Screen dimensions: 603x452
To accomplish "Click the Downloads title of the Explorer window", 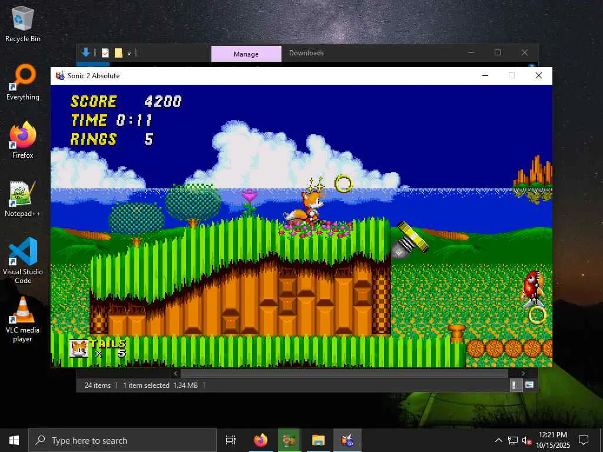I will pyautogui.click(x=306, y=53).
